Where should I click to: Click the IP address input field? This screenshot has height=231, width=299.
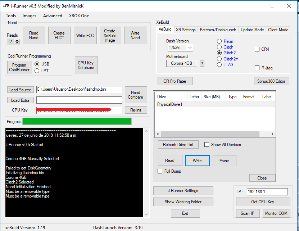(267, 192)
